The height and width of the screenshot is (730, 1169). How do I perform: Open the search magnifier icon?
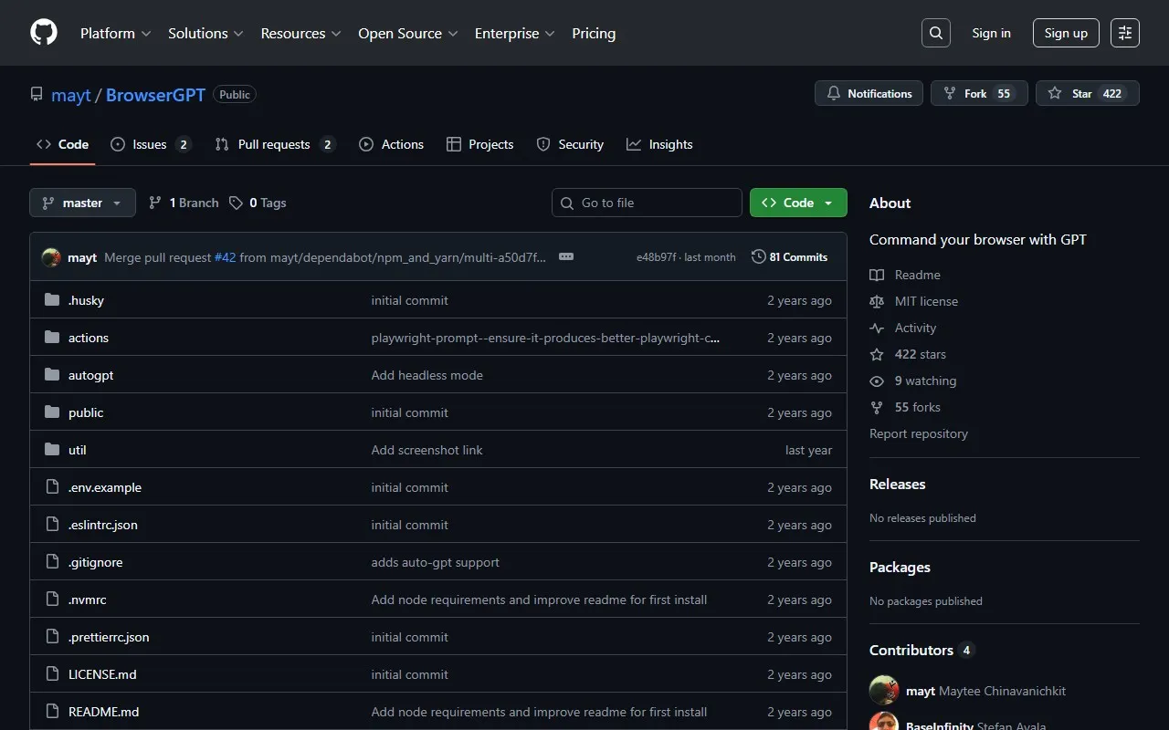coord(935,32)
